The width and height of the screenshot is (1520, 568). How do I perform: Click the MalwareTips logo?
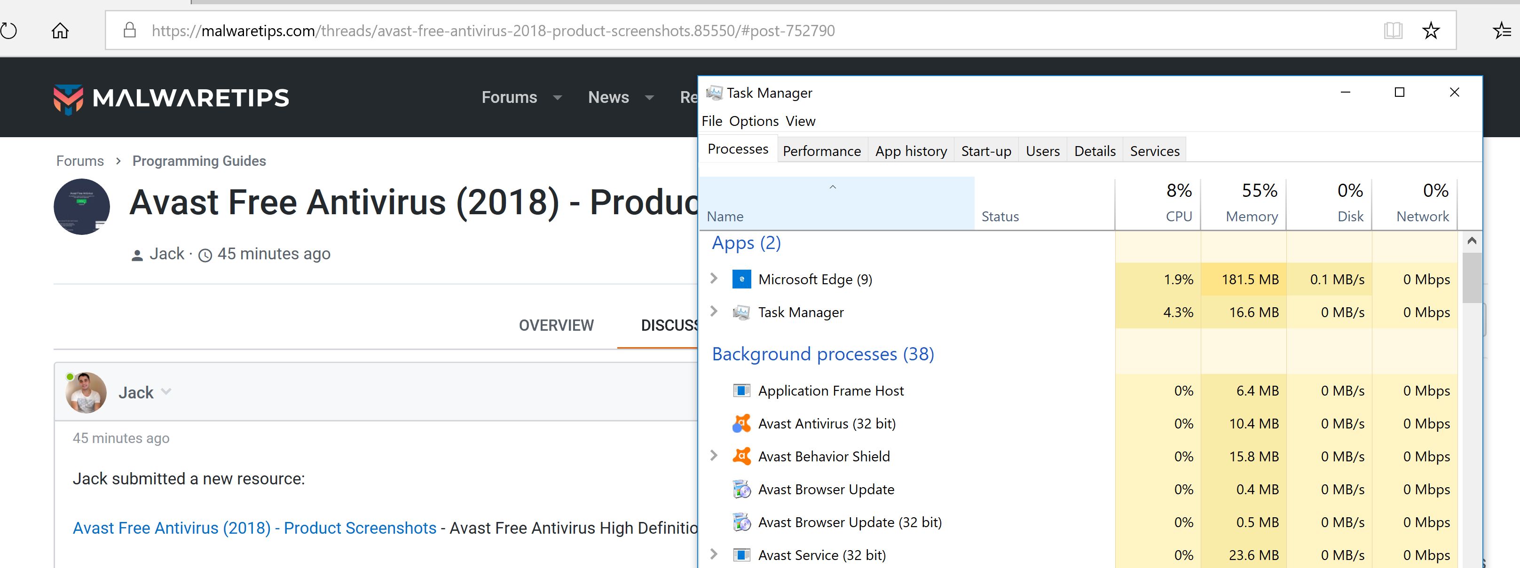[171, 98]
